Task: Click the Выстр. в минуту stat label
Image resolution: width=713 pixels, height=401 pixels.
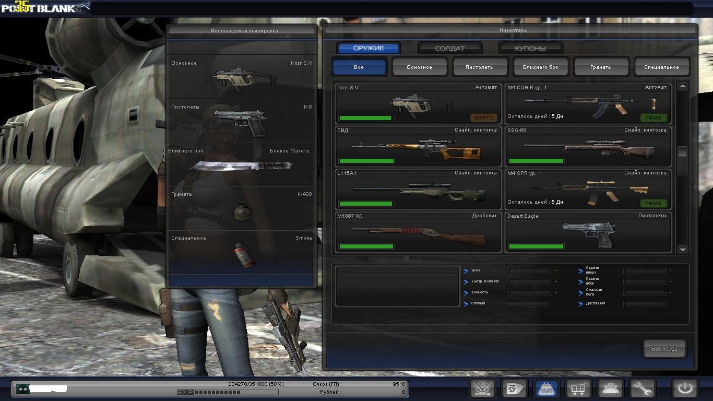Action: pos(485,281)
